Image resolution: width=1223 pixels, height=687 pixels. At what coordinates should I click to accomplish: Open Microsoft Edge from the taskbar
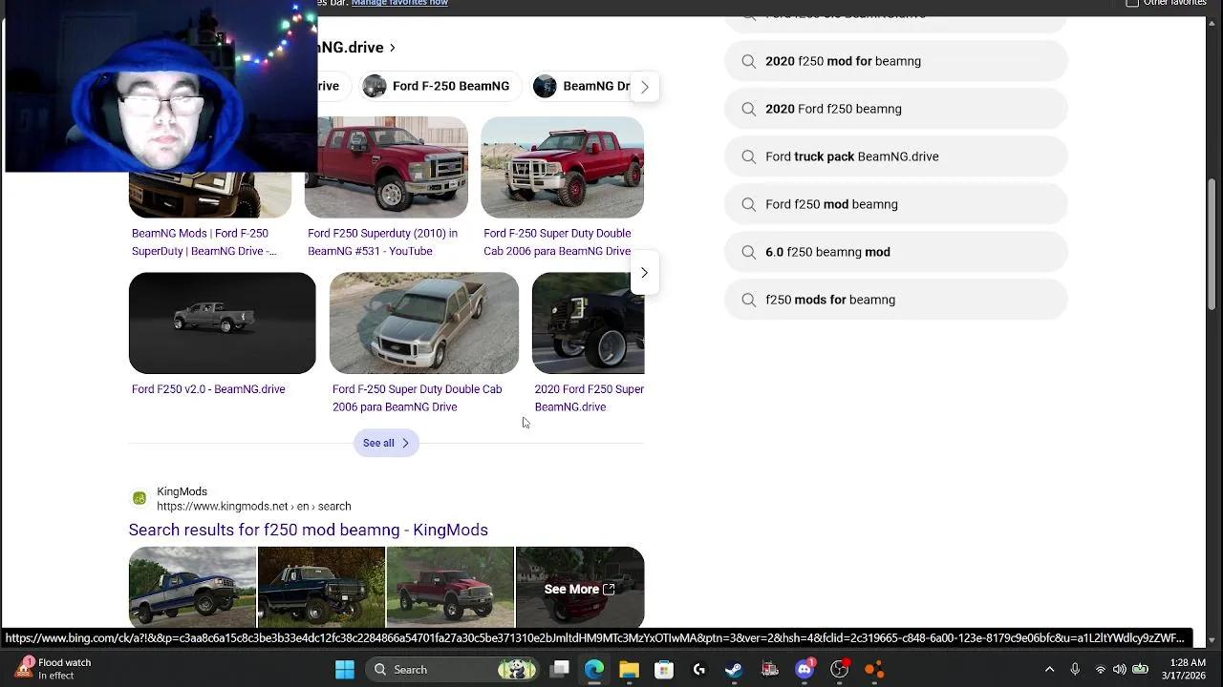click(x=594, y=670)
